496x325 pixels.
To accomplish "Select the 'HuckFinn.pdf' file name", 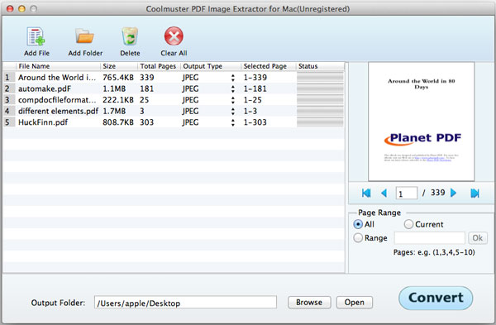I will (43, 122).
